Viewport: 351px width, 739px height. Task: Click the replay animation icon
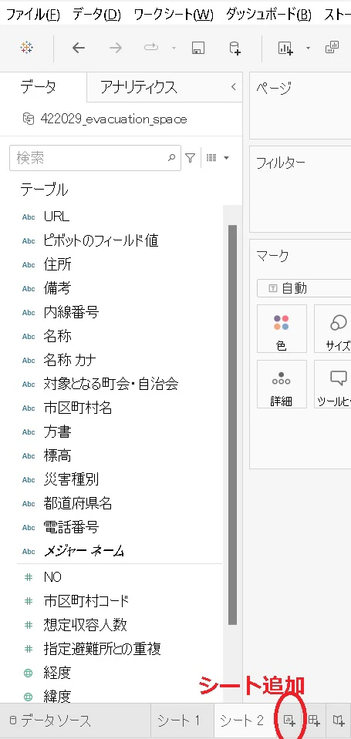coord(151,48)
